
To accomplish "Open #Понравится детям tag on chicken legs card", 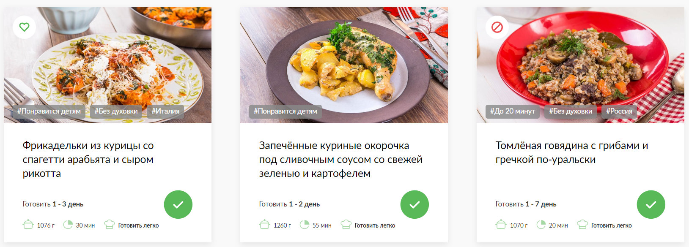I will pyautogui.click(x=285, y=111).
